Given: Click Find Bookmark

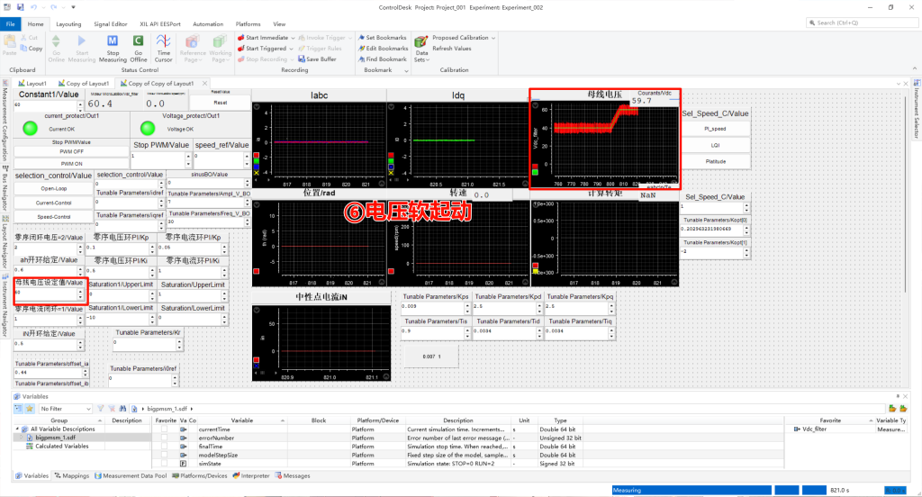Looking at the screenshot, I should (x=382, y=59).
